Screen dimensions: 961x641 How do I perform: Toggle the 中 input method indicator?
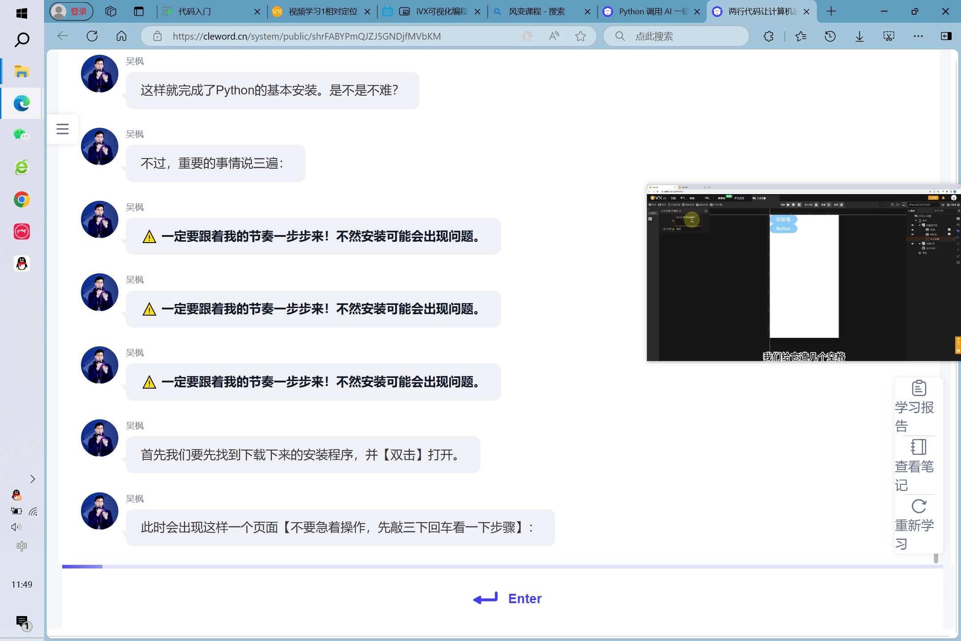[x=21, y=546]
